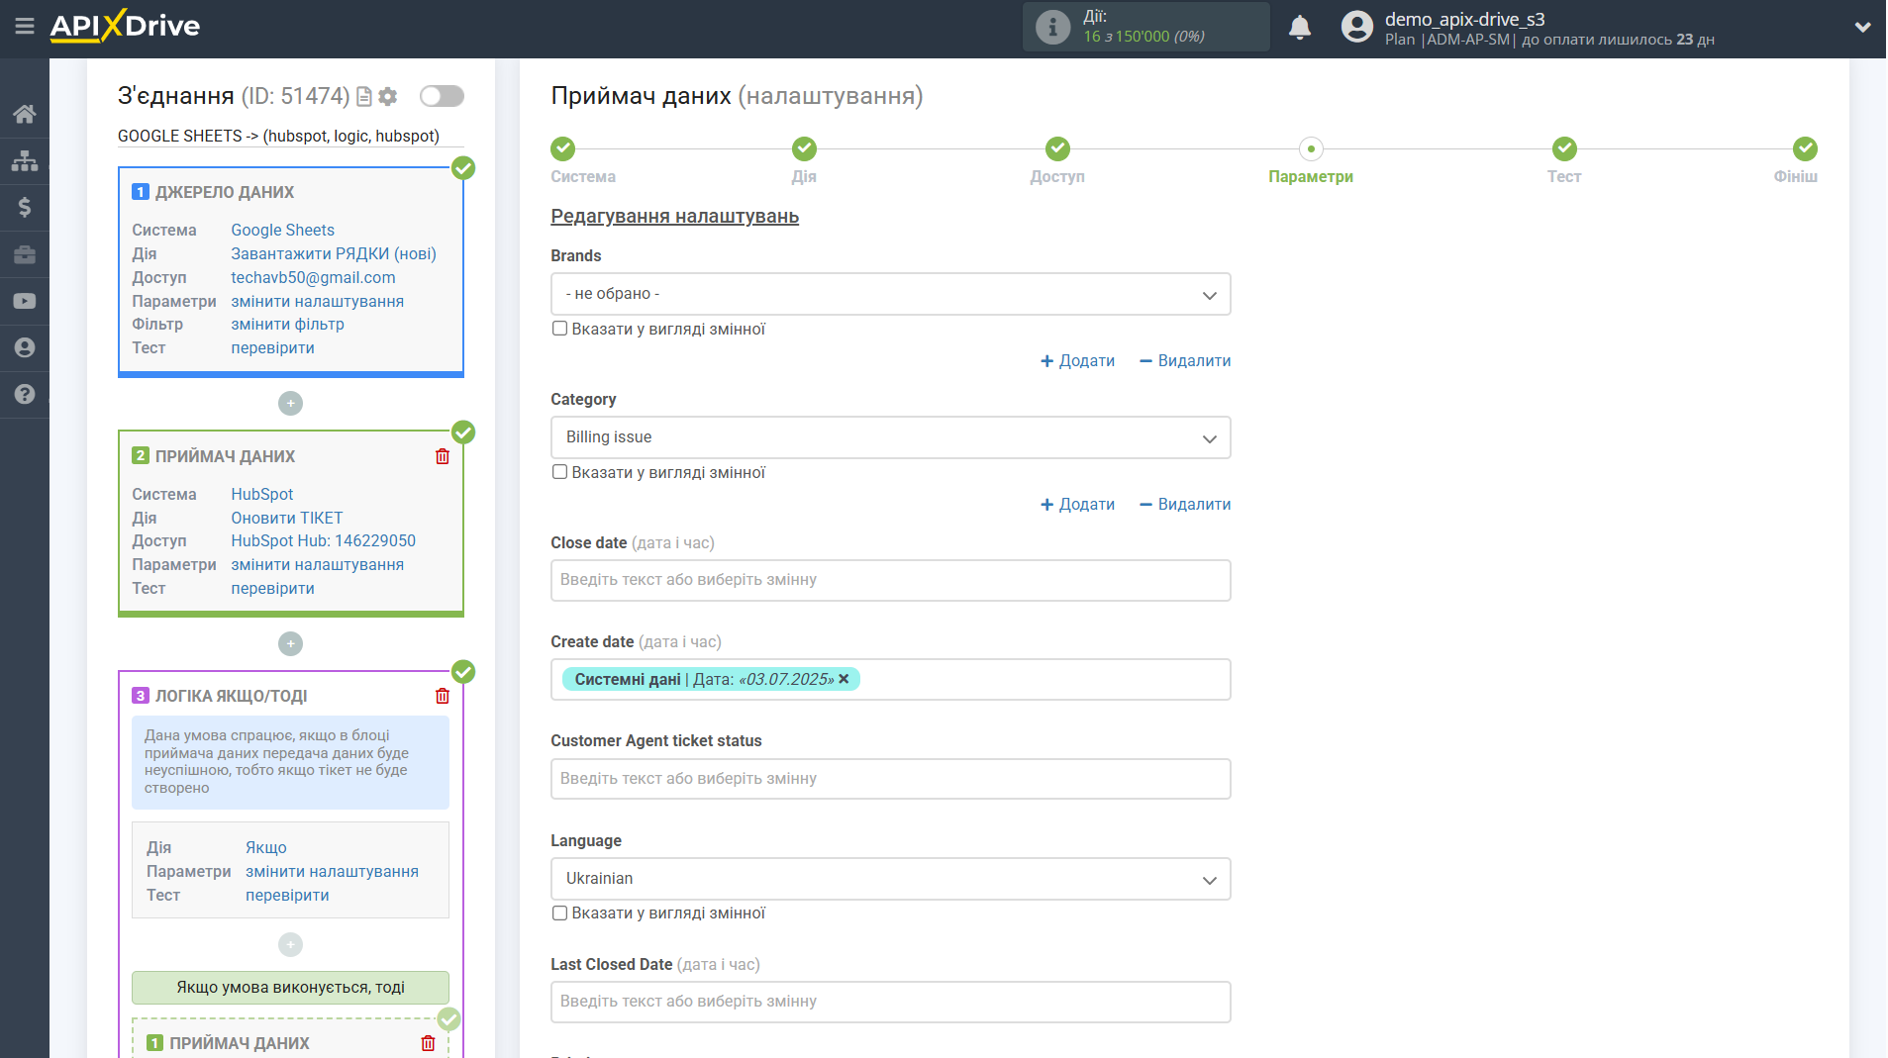This screenshot has height=1058, width=1888.
Task: Click 'перевірити' in HubSpot receiver block
Action: pos(272,588)
